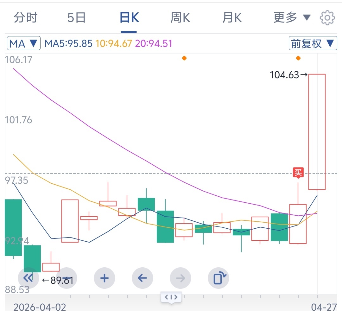342x311 pixels.
Task: Rotate chart to landscape view icon
Action: tap(218, 278)
